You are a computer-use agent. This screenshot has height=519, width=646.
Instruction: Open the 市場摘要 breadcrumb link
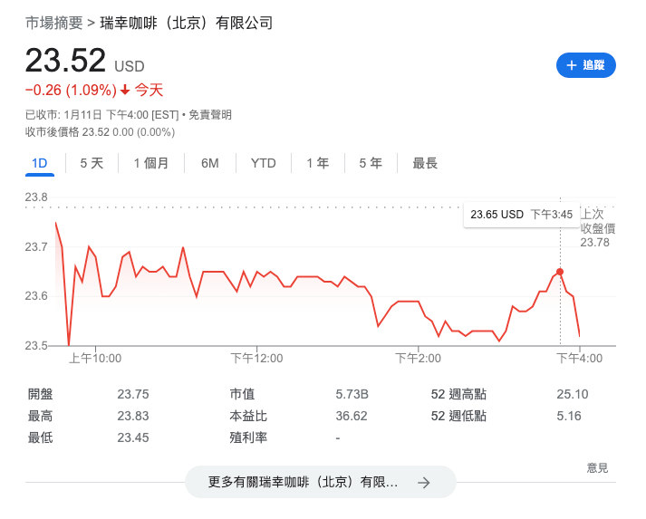54,23
